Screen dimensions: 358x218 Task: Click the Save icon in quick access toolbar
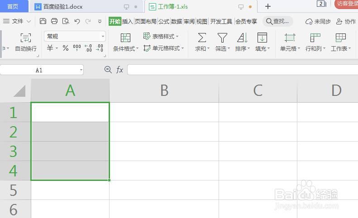(43, 21)
